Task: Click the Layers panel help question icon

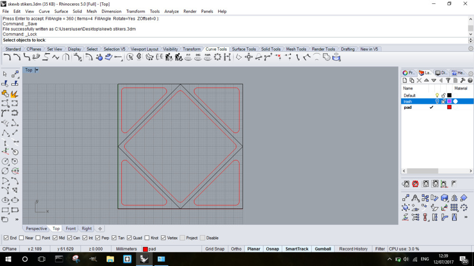Action: pos(470,80)
